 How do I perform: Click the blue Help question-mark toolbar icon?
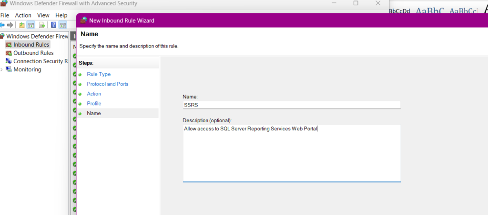[53, 25]
